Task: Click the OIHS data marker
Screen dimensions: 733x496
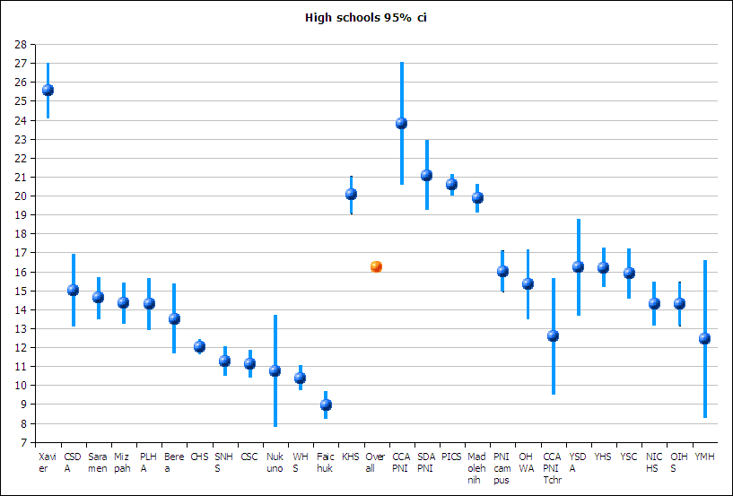Action: (x=679, y=304)
